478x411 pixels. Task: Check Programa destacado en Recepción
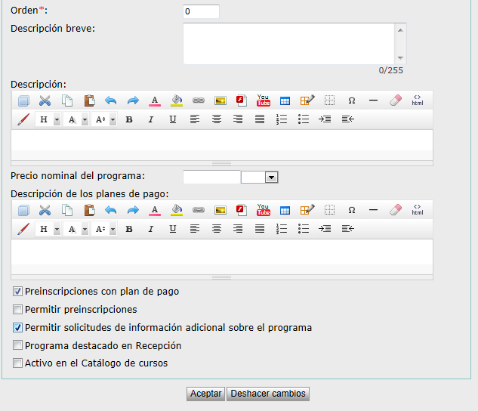tap(17, 345)
